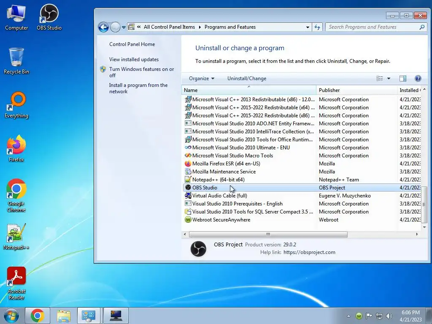The width and height of the screenshot is (432, 324).
Task: Select Visual Studio 2010 Tools for SQL Server Compact
Action: (x=302, y=211)
